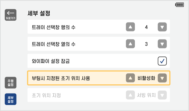Select the 트레이 선택창 행의 수 label
Viewport: 189px width, 111px height.
[54, 27]
